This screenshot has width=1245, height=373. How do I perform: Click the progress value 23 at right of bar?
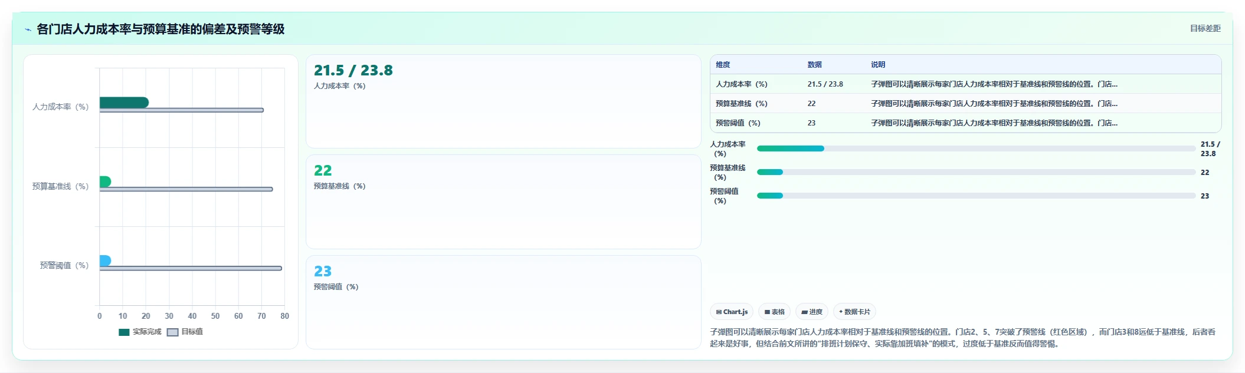tap(1205, 196)
